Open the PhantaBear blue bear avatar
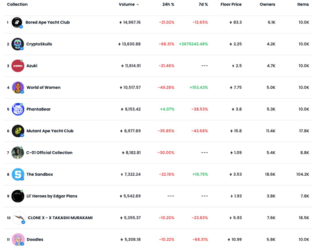 click(18, 109)
